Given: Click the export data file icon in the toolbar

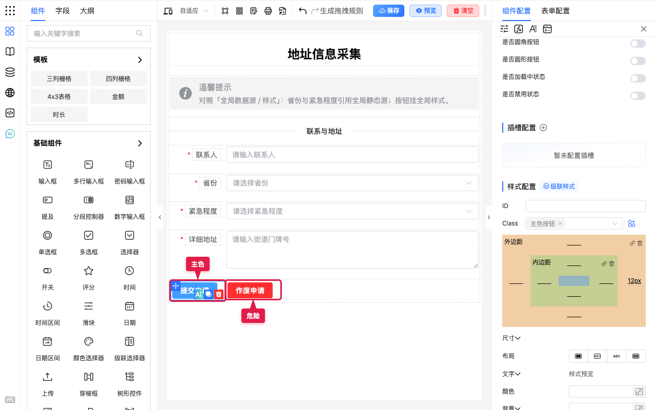Looking at the screenshot, I should [x=282, y=11].
